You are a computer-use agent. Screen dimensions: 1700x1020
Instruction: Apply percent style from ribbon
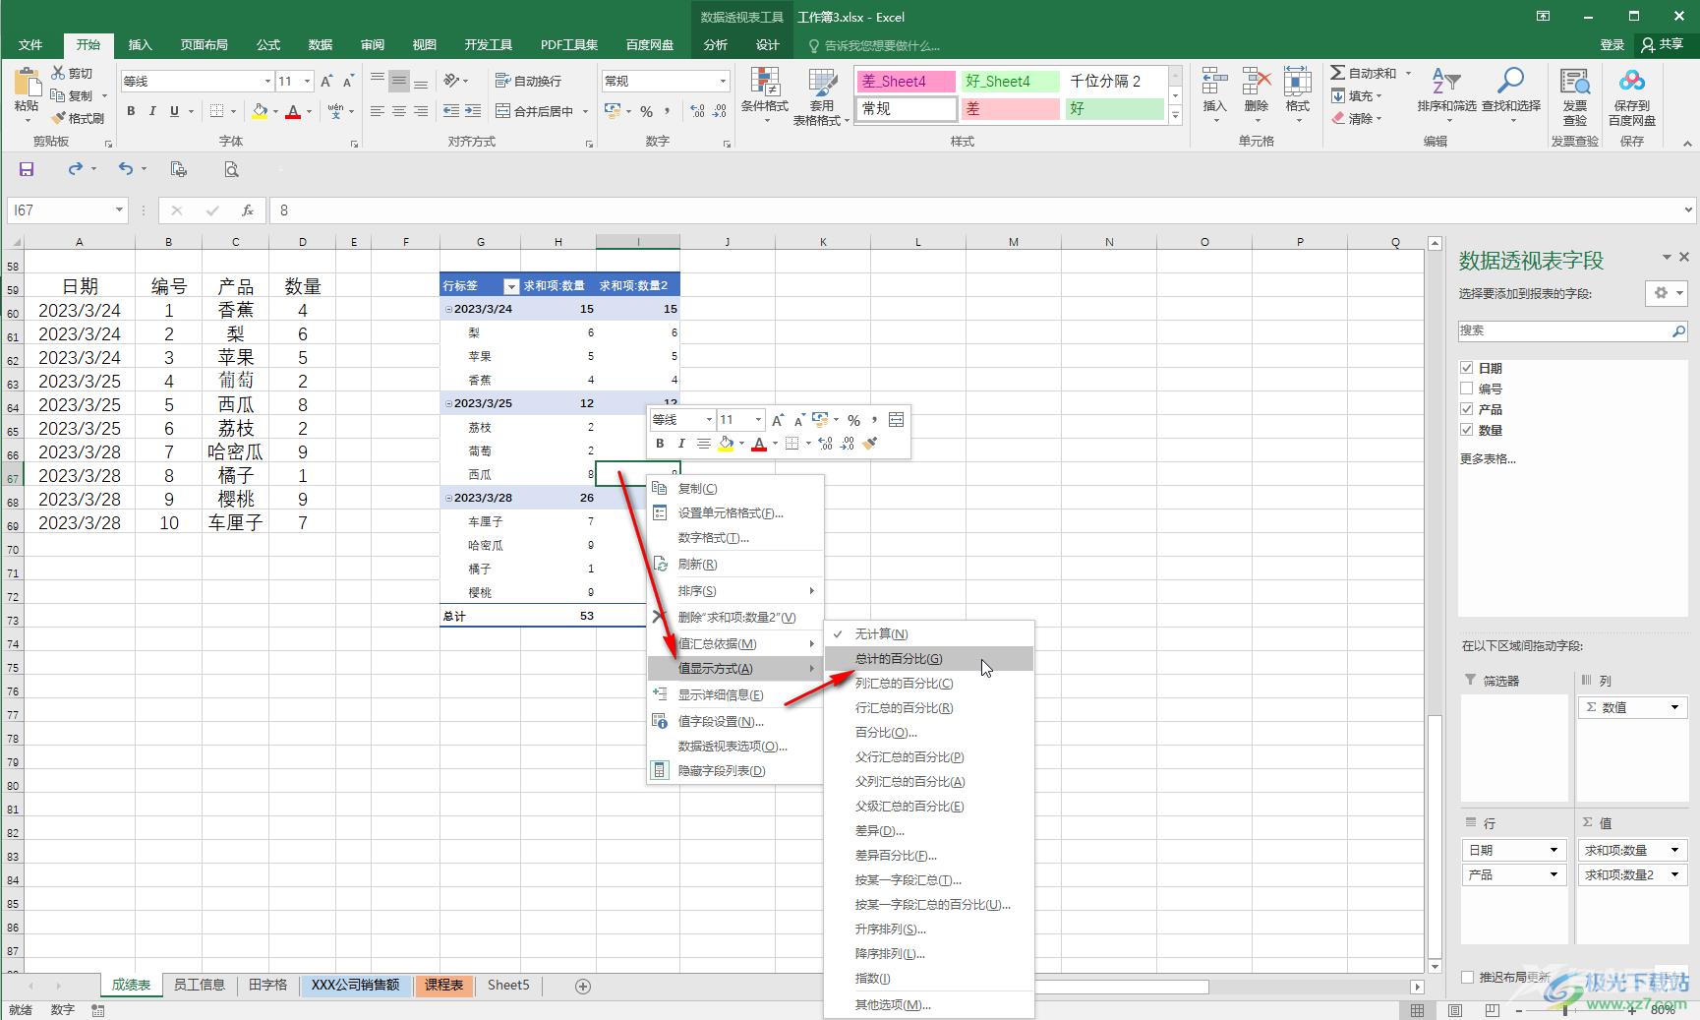(x=646, y=111)
